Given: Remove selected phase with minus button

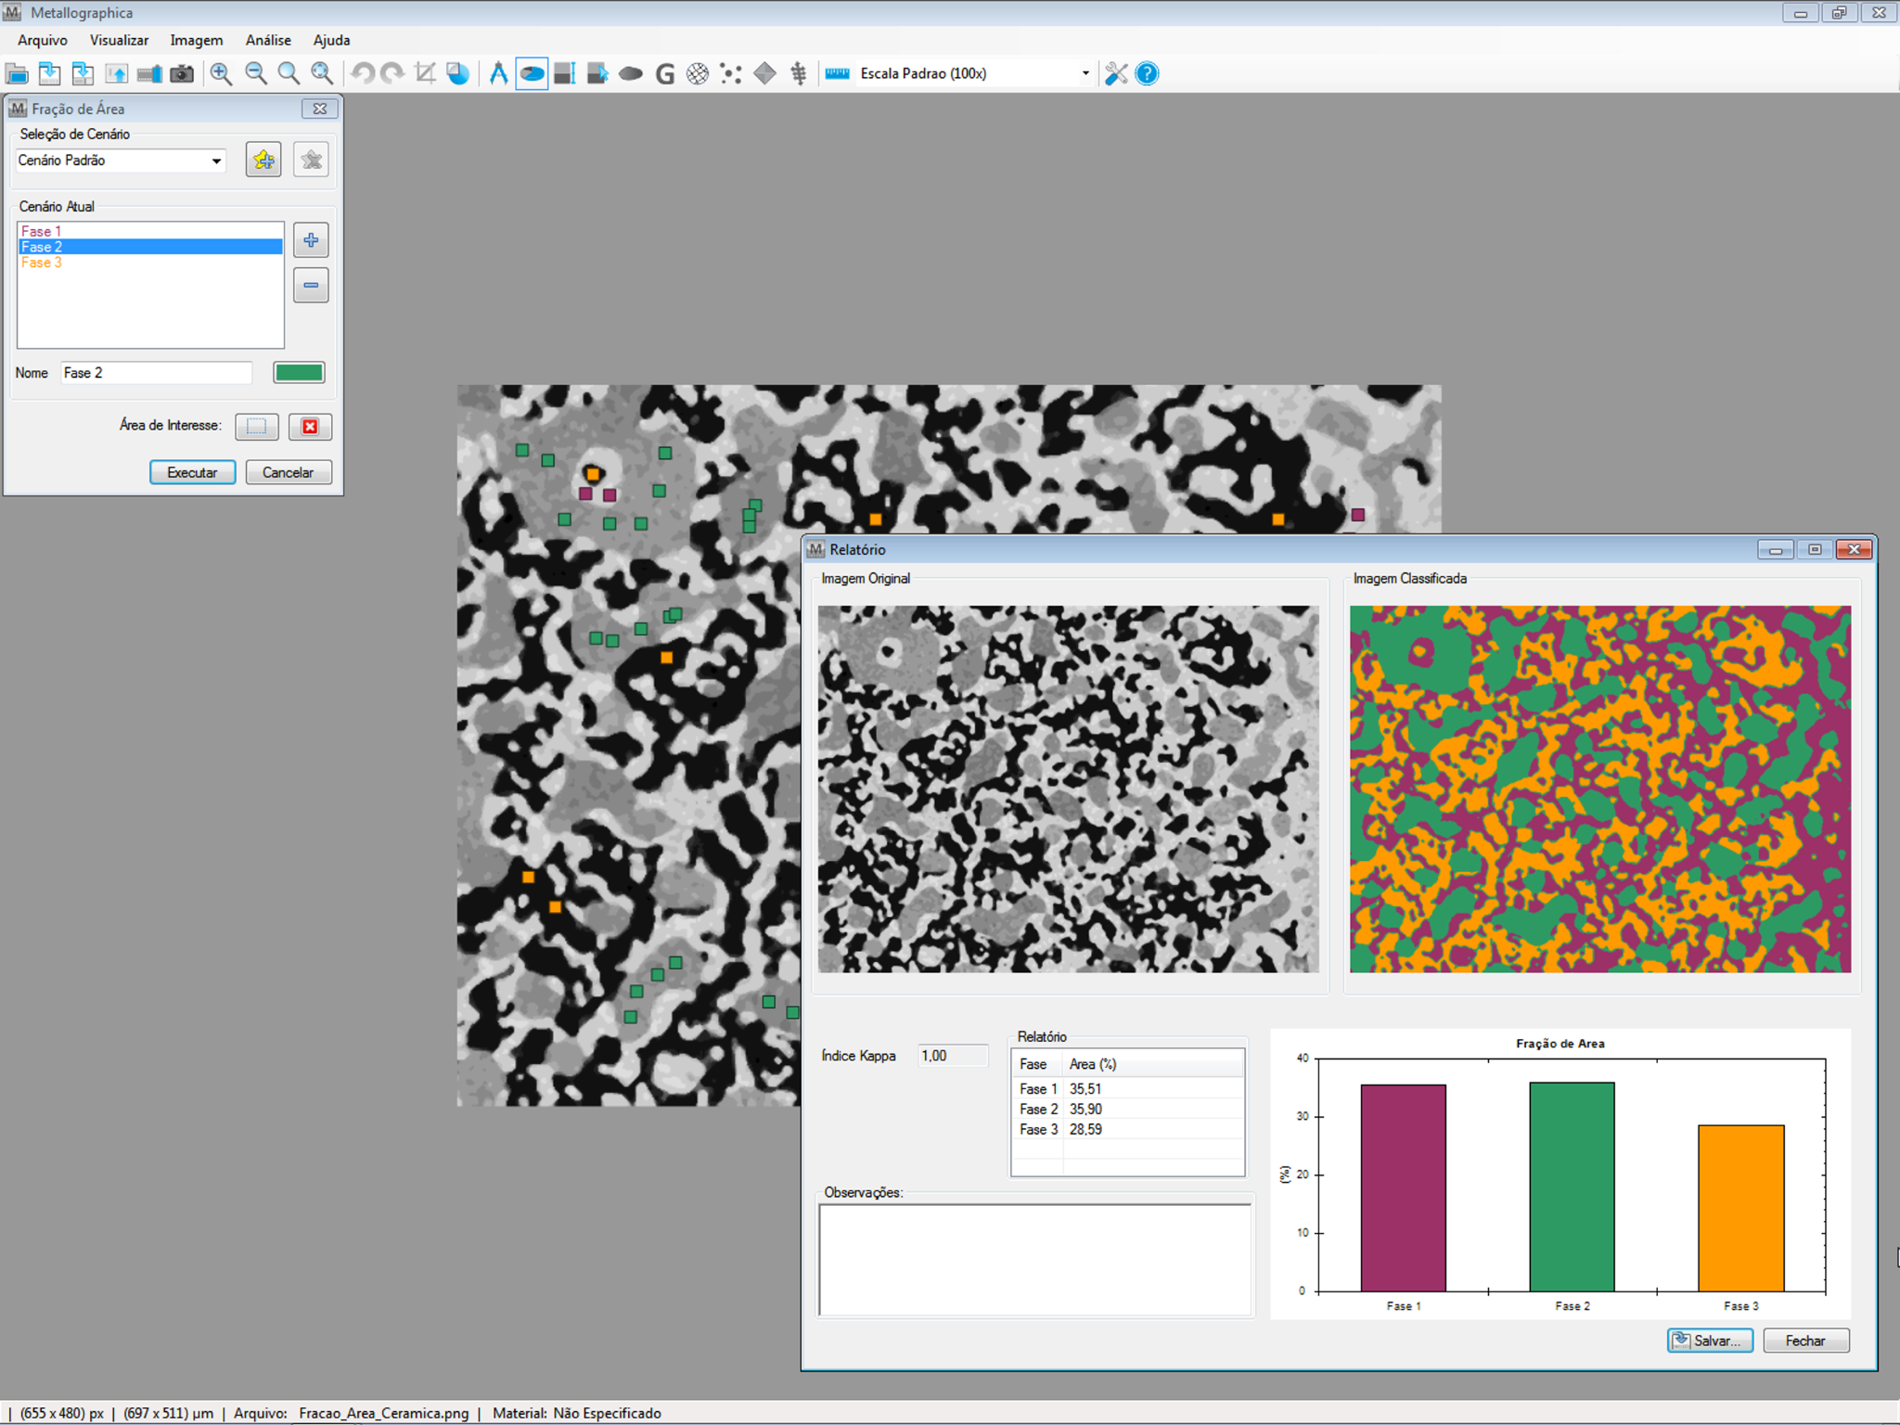Looking at the screenshot, I should (311, 285).
